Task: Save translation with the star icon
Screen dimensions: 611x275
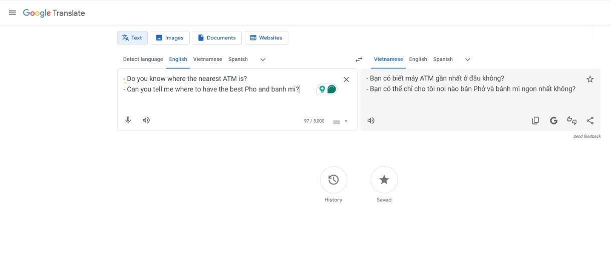Action: click(590, 79)
